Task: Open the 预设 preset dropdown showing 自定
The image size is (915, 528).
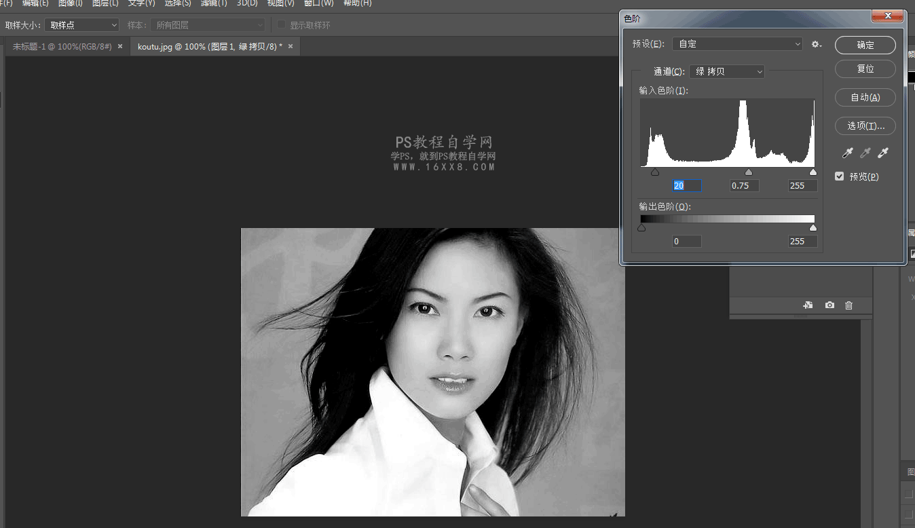Action: click(x=737, y=44)
